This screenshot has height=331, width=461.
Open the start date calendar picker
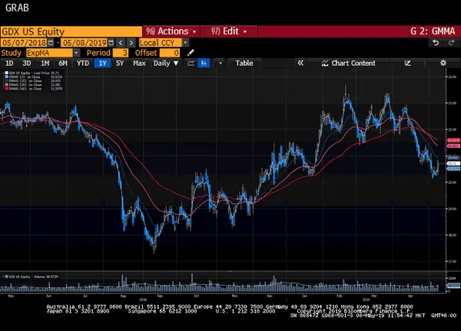point(51,43)
